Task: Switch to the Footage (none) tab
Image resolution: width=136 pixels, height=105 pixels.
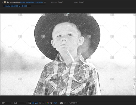Action: (x=57, y=2)
